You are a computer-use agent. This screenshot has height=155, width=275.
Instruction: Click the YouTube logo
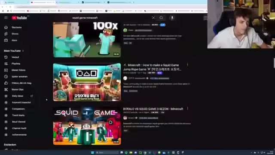[19, 18]
